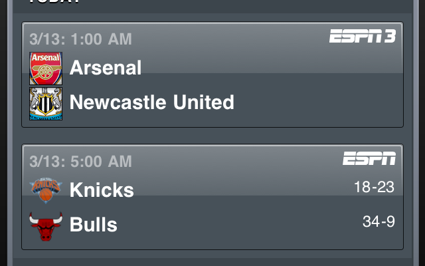This screenshot has height=266, width=425.
Task: Tap the Arsenal club crest
Action: [x=46, y=68]
